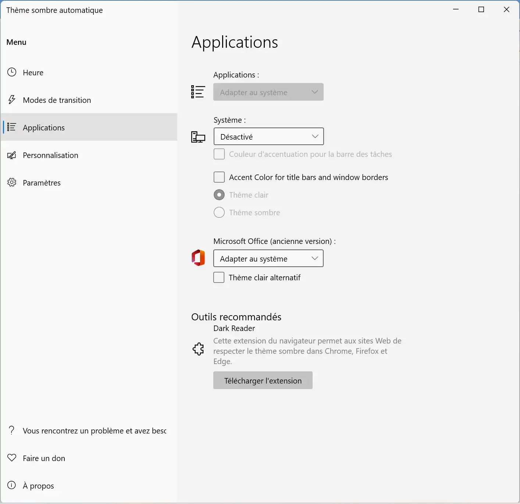Click the 'Dark Reader' title text
The height and width of the screenshot is (504, 520).
click(234, 328)
